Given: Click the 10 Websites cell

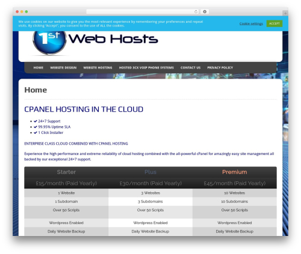Looking at the screenshot, I should coord(235,193).
